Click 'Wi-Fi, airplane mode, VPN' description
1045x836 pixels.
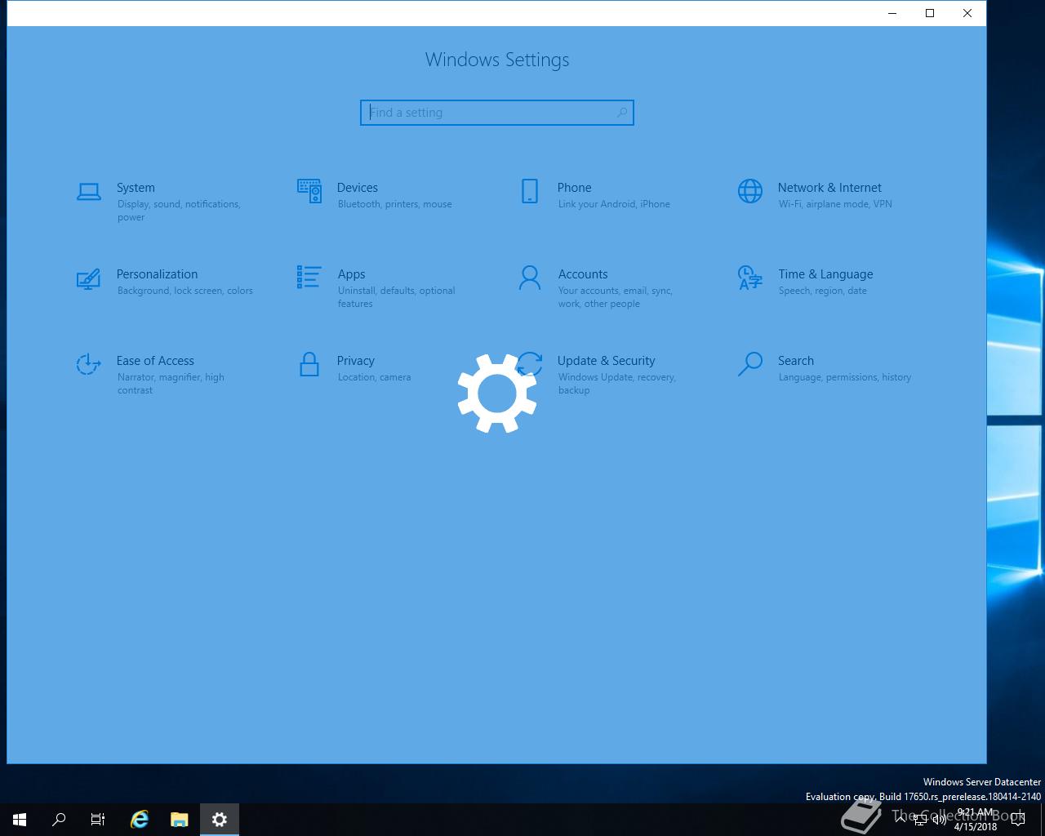[x=835, y=204]
